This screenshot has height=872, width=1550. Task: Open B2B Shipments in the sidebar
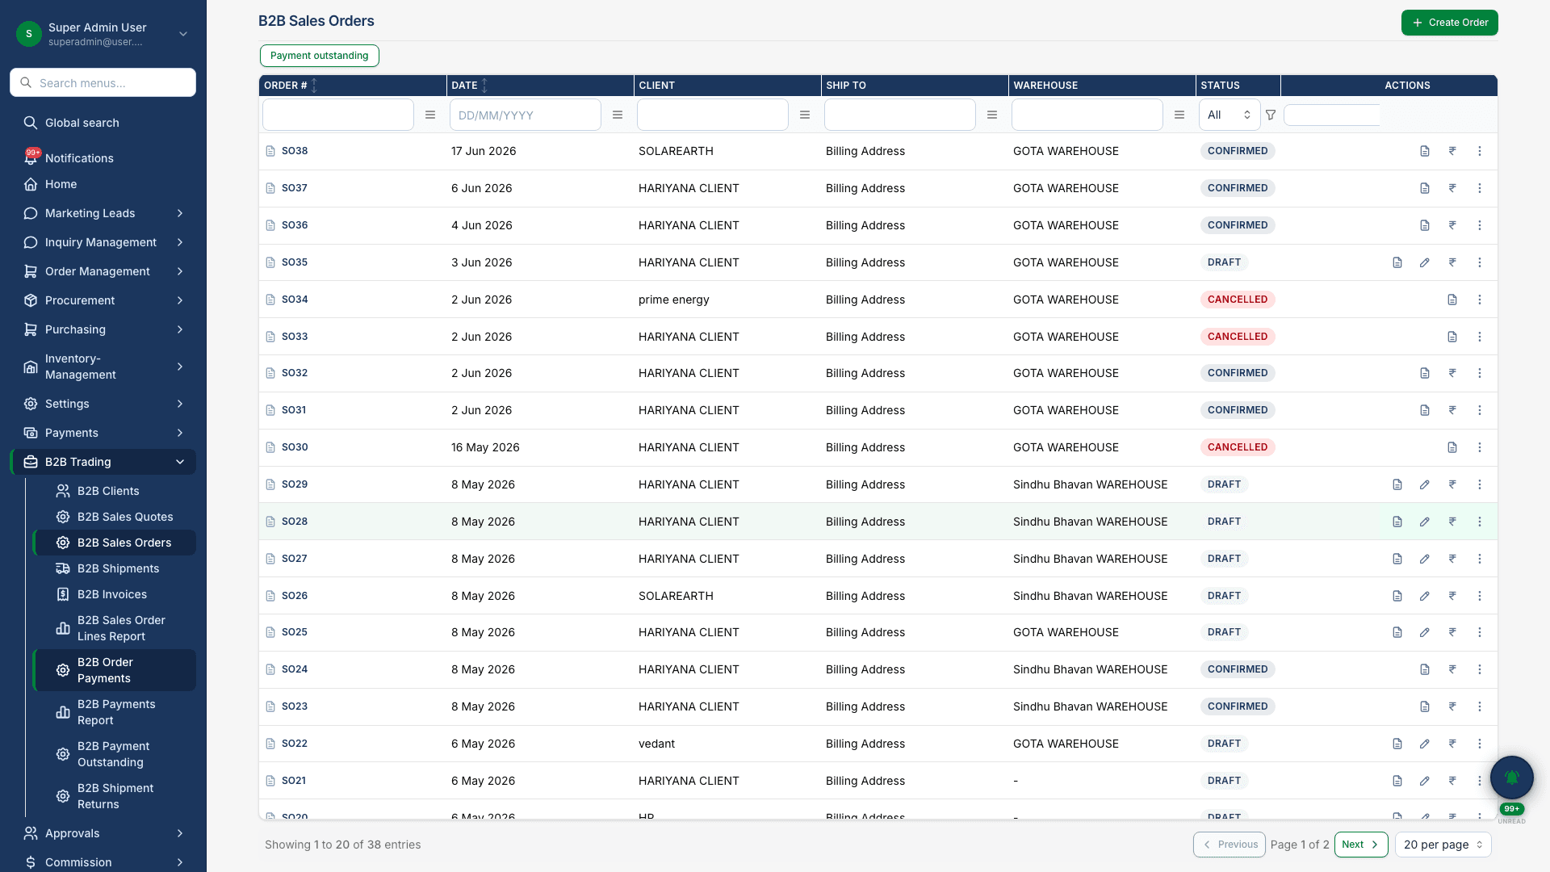pyautogui.click(x=115, y=568)
